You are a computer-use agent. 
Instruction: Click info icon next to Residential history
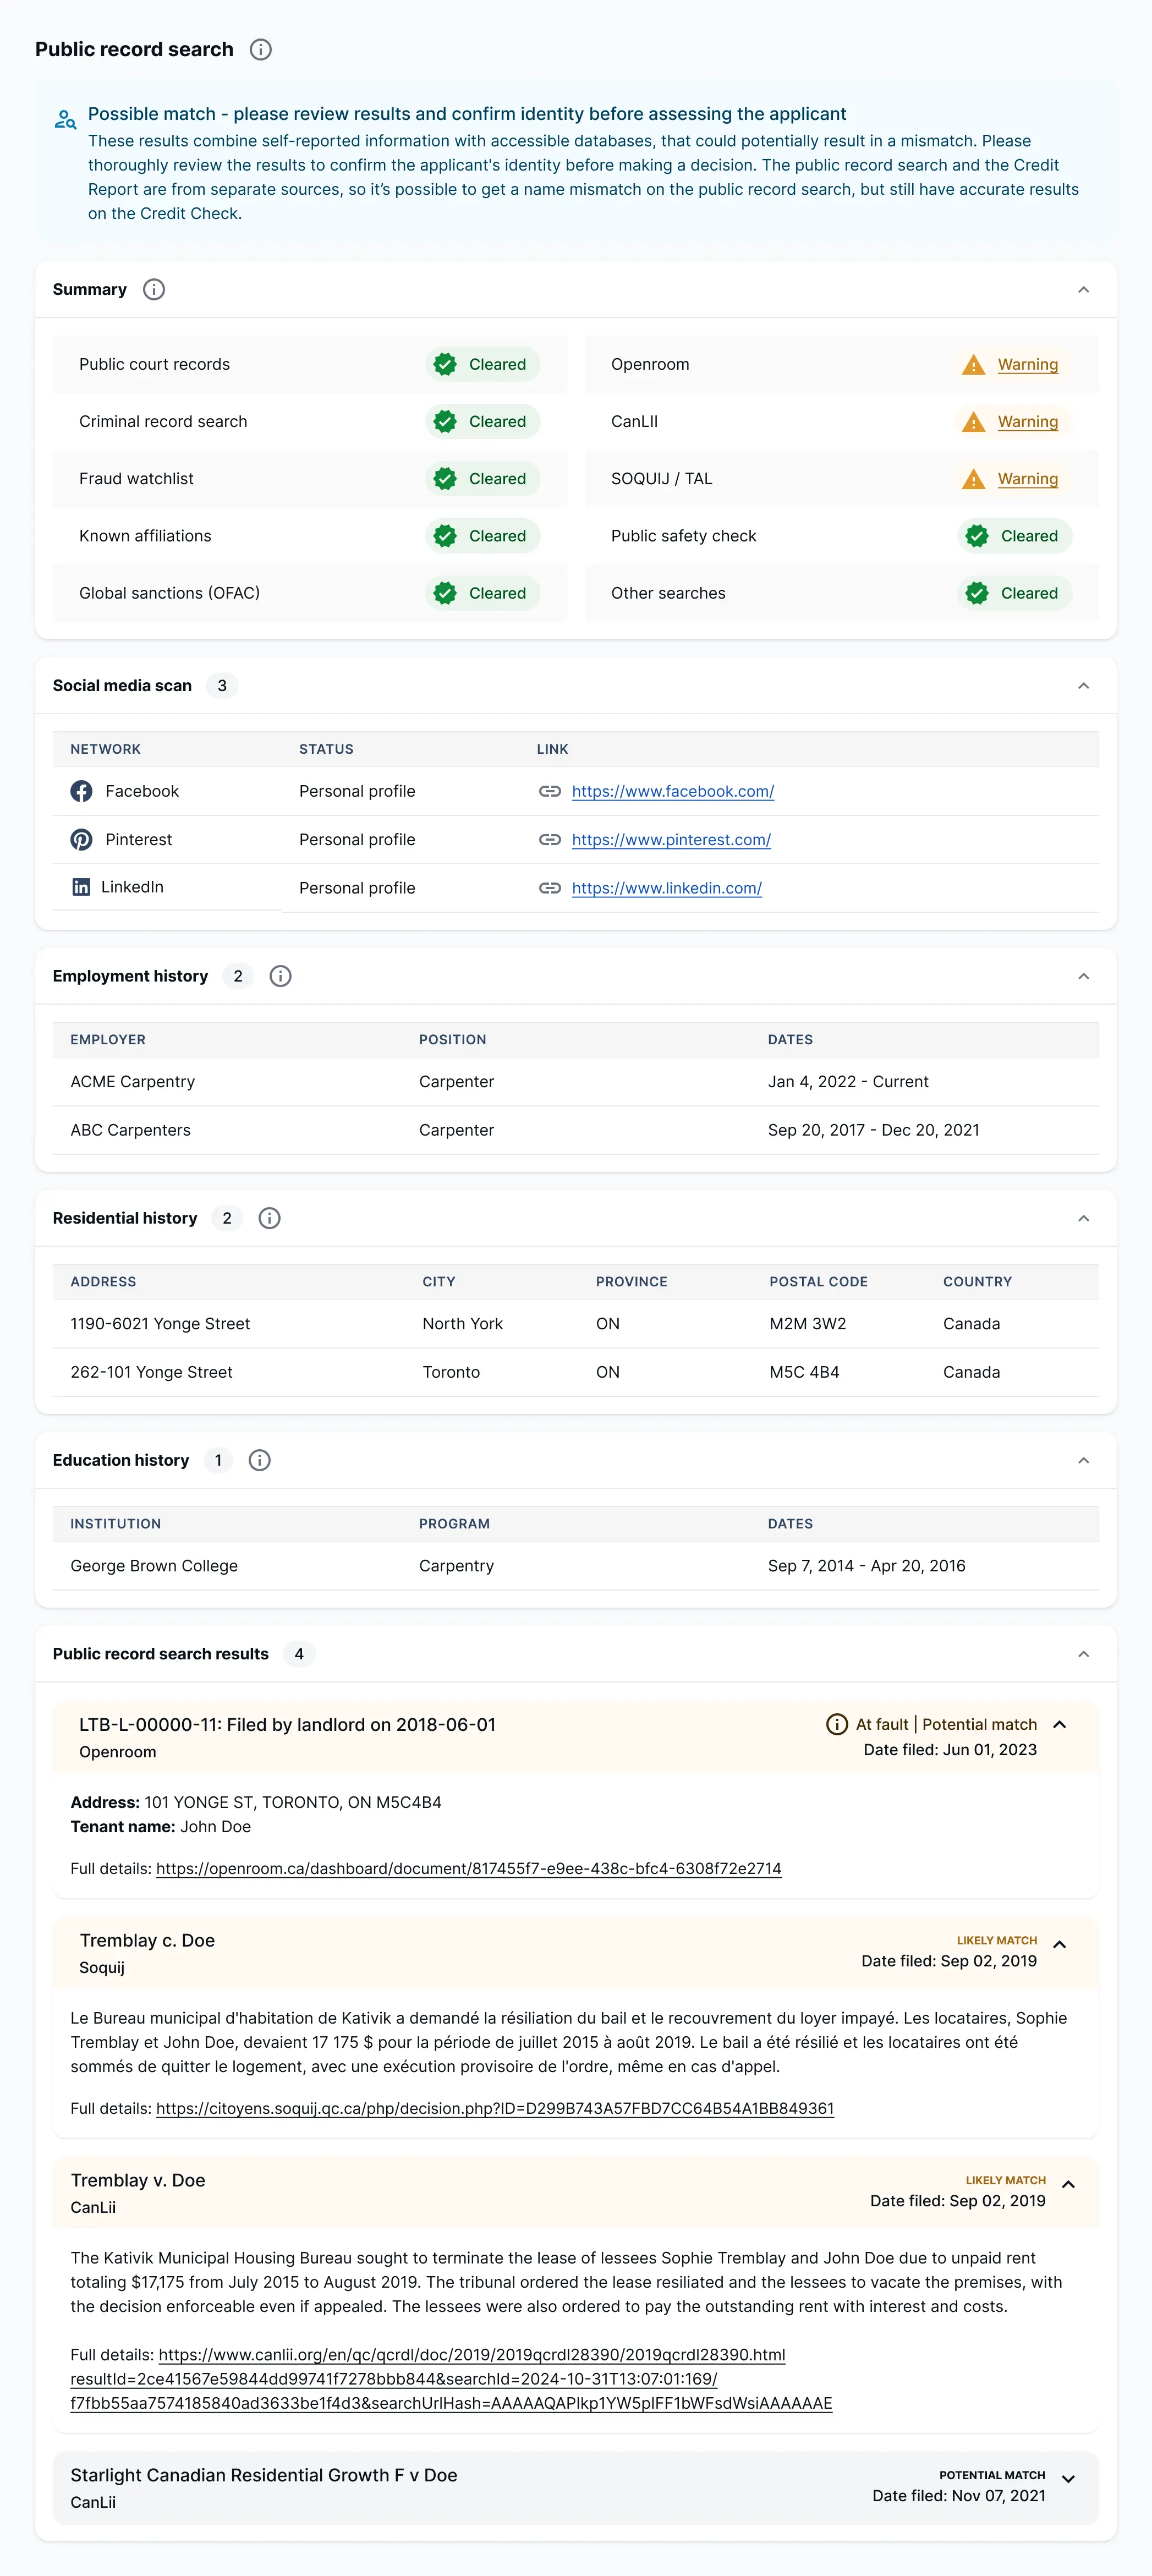[x=269, y=1218]
